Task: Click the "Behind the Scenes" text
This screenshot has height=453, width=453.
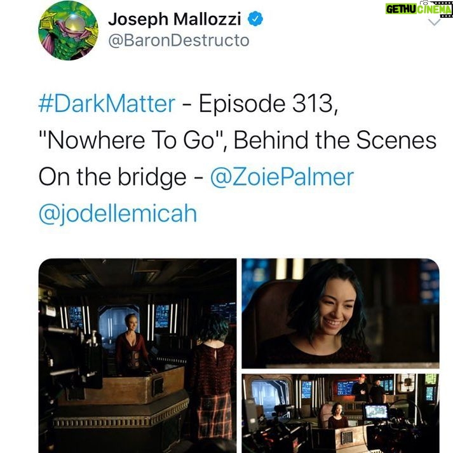Action: (335, 140)
